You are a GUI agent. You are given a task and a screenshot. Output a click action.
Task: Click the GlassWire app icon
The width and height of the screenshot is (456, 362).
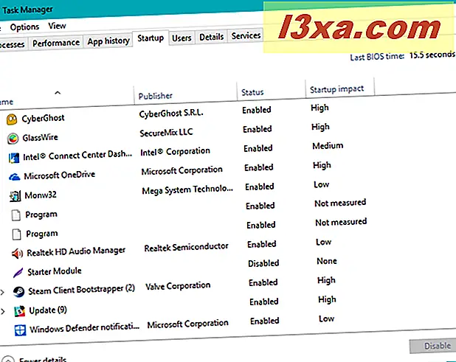(13, 139)
